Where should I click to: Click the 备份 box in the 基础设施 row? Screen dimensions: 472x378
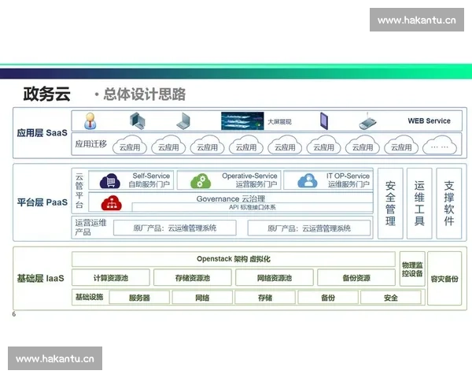(x=328, y=298)
